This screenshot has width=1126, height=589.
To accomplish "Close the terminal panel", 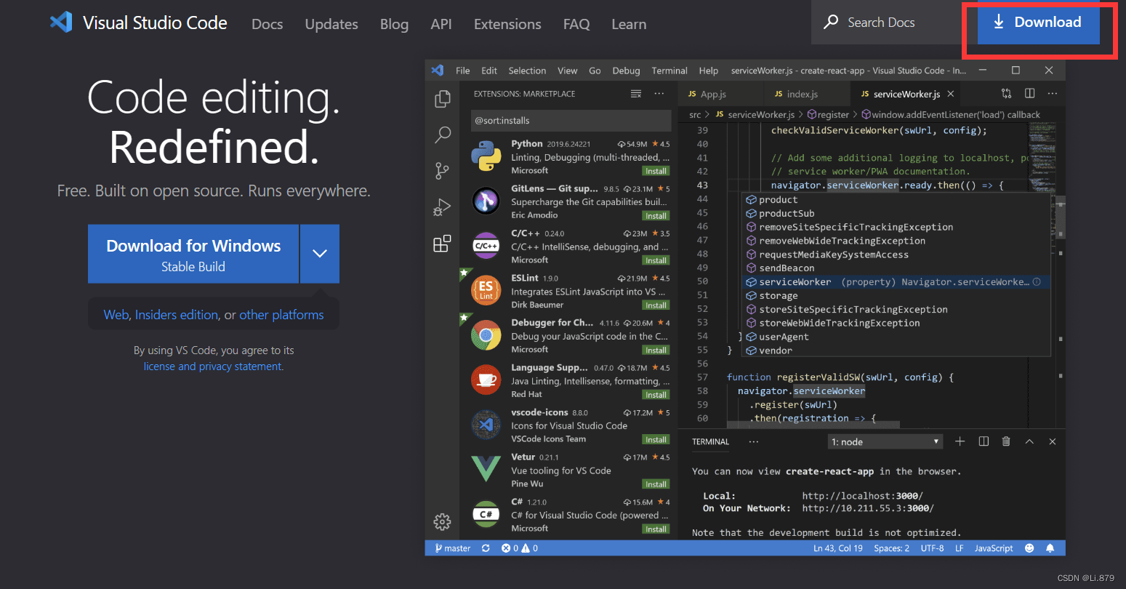I will (1052, 441).
